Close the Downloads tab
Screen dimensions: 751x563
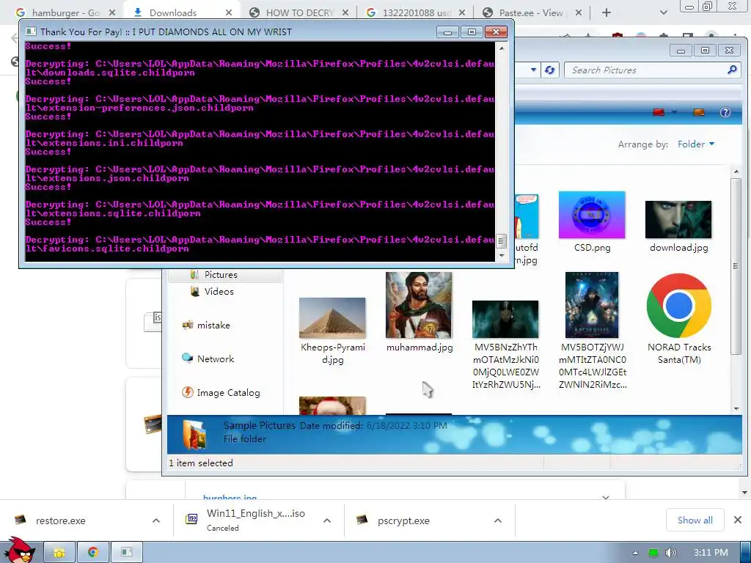[x=229, y=12]
